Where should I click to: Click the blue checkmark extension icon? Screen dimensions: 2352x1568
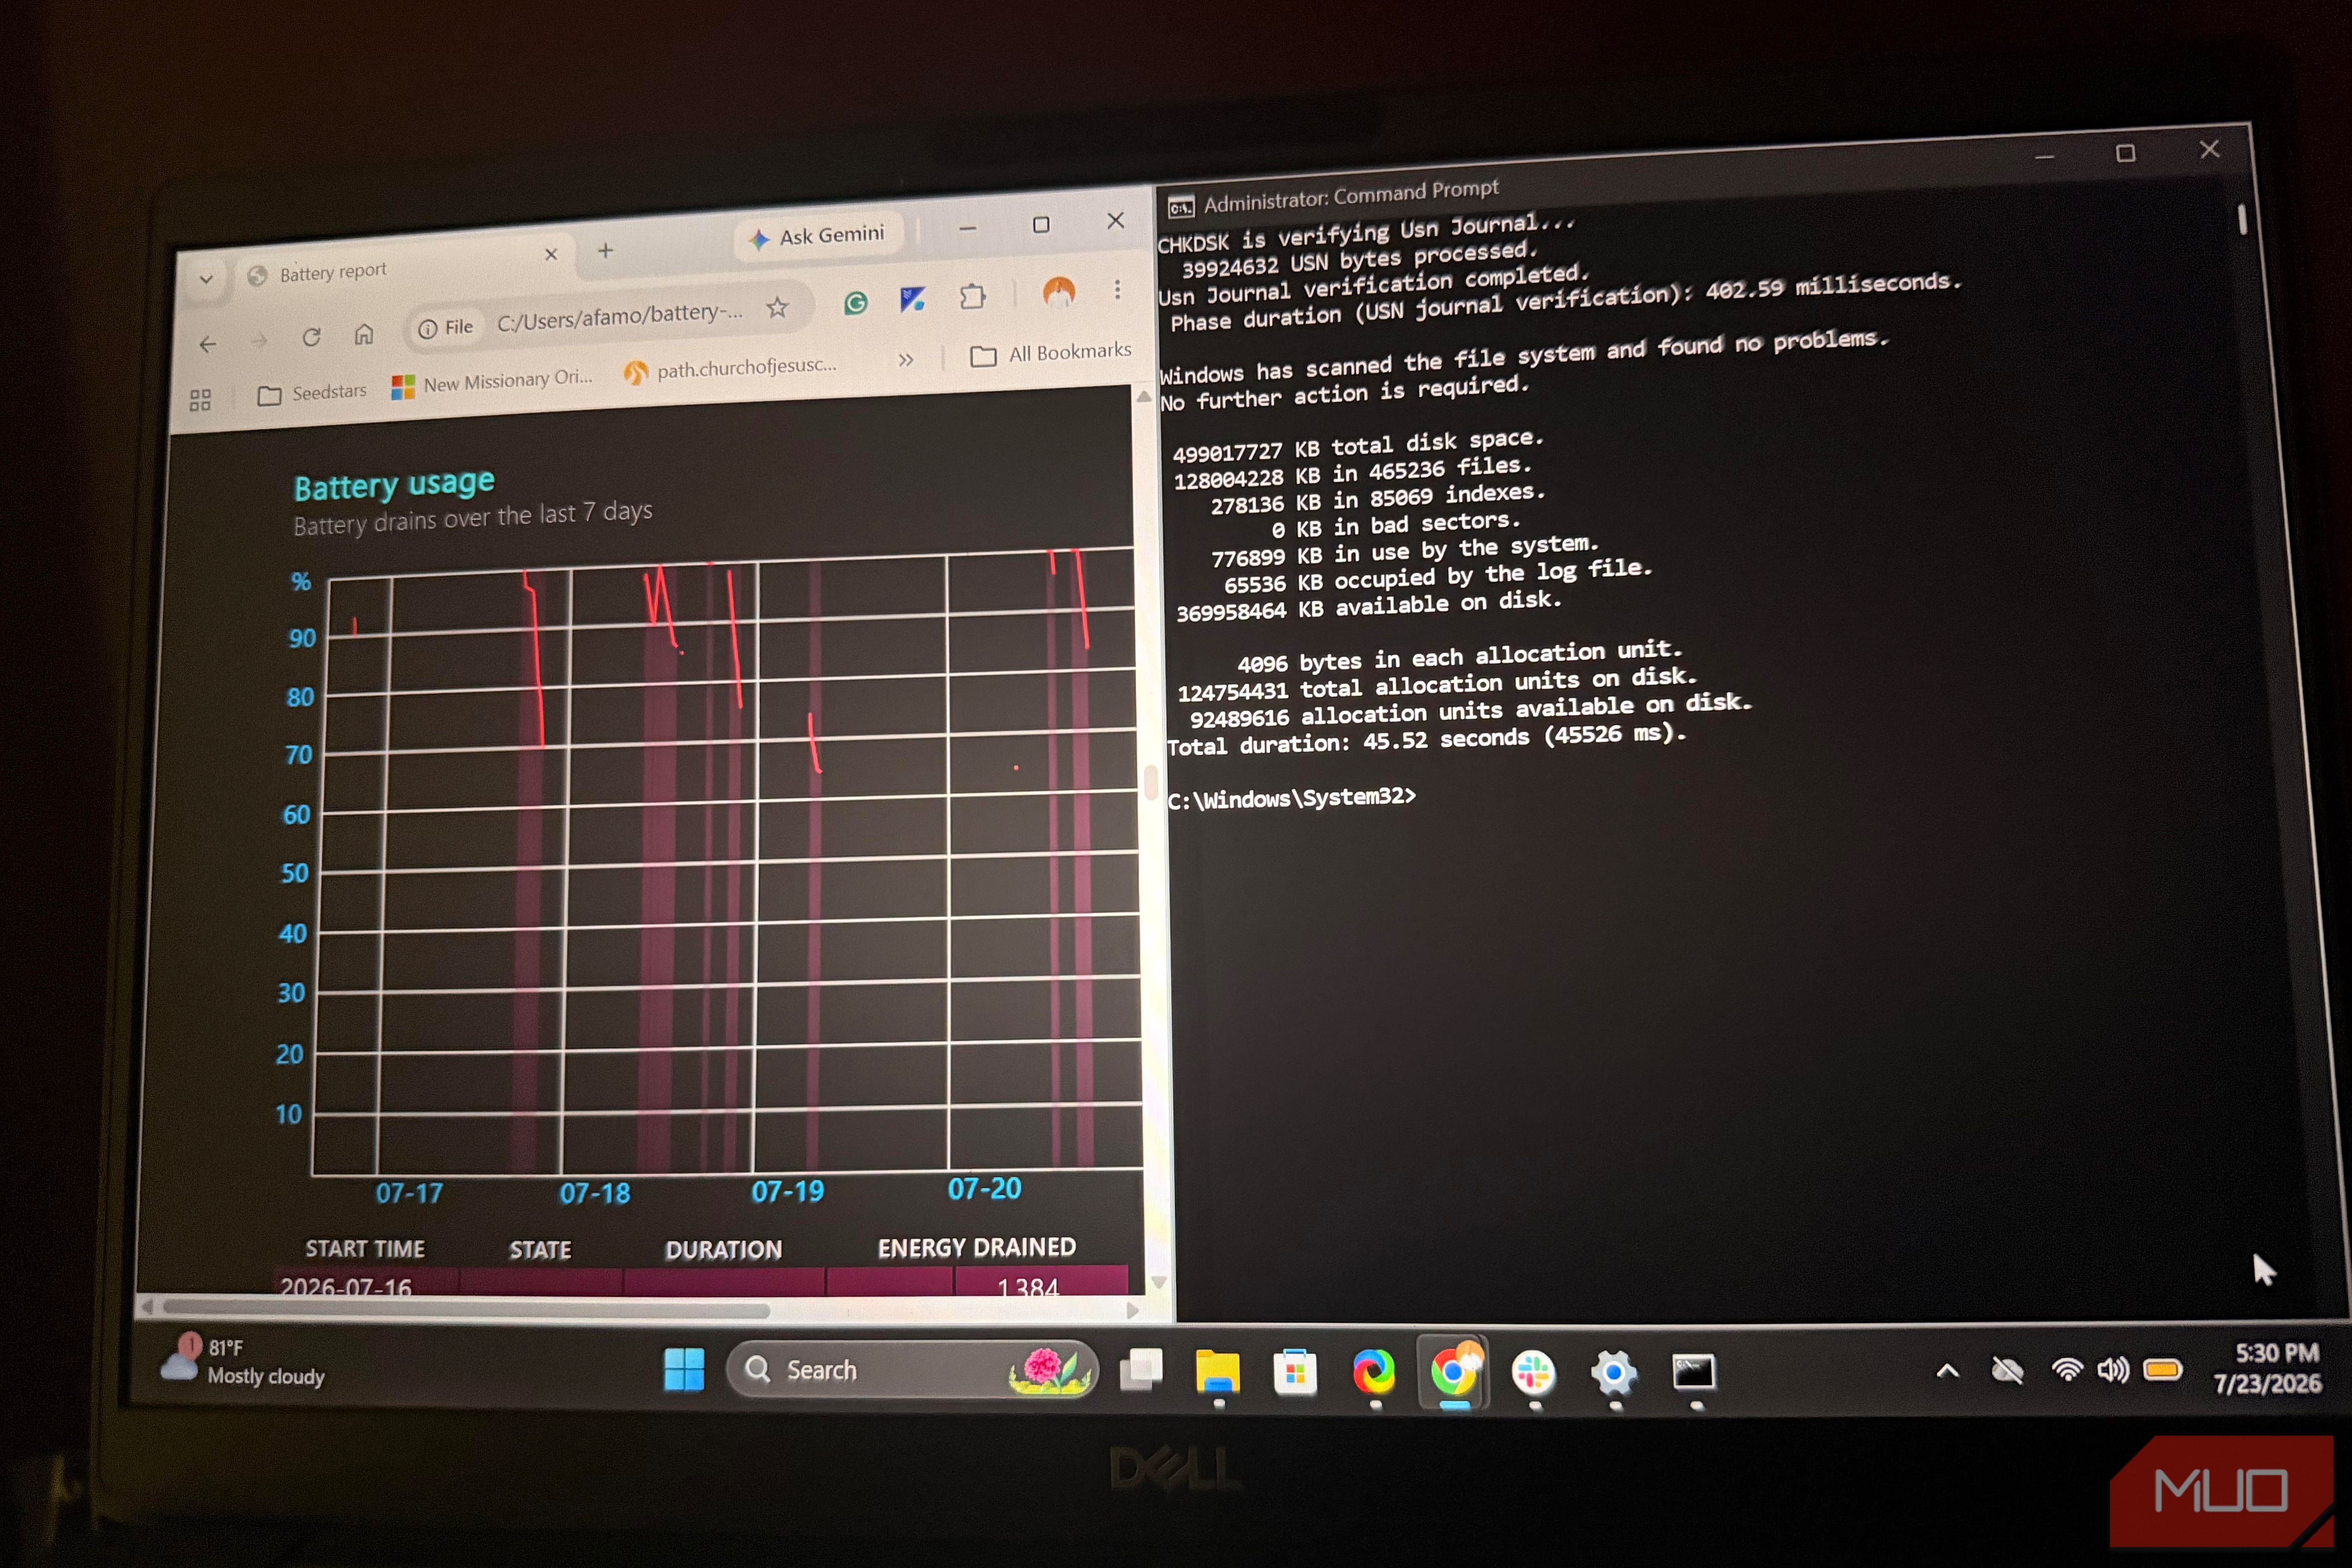[912, 299]
